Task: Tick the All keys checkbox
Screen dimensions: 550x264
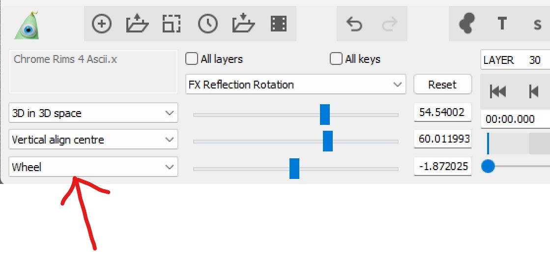Action: tap(336, 59)
